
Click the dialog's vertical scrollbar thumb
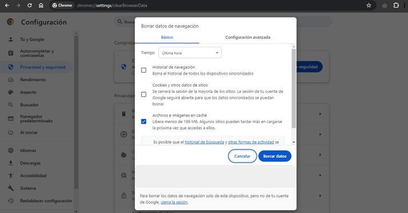[294, 88]
